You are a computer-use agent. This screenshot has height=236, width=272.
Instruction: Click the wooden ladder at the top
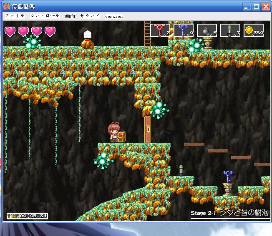click(x=147, y=34)
